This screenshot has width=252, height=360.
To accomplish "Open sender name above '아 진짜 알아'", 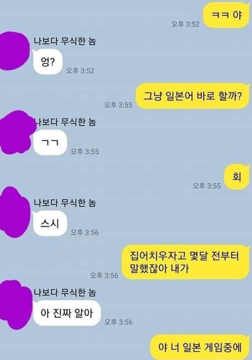I will click(65, 292).
